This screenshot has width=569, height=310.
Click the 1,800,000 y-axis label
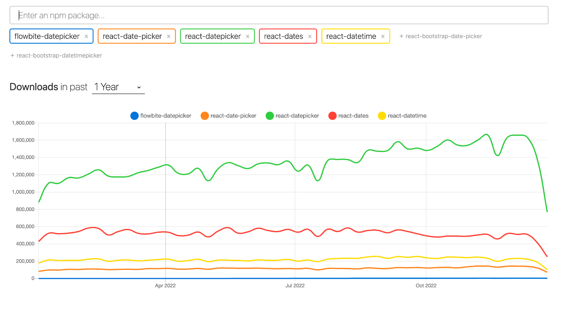point(23,123)
